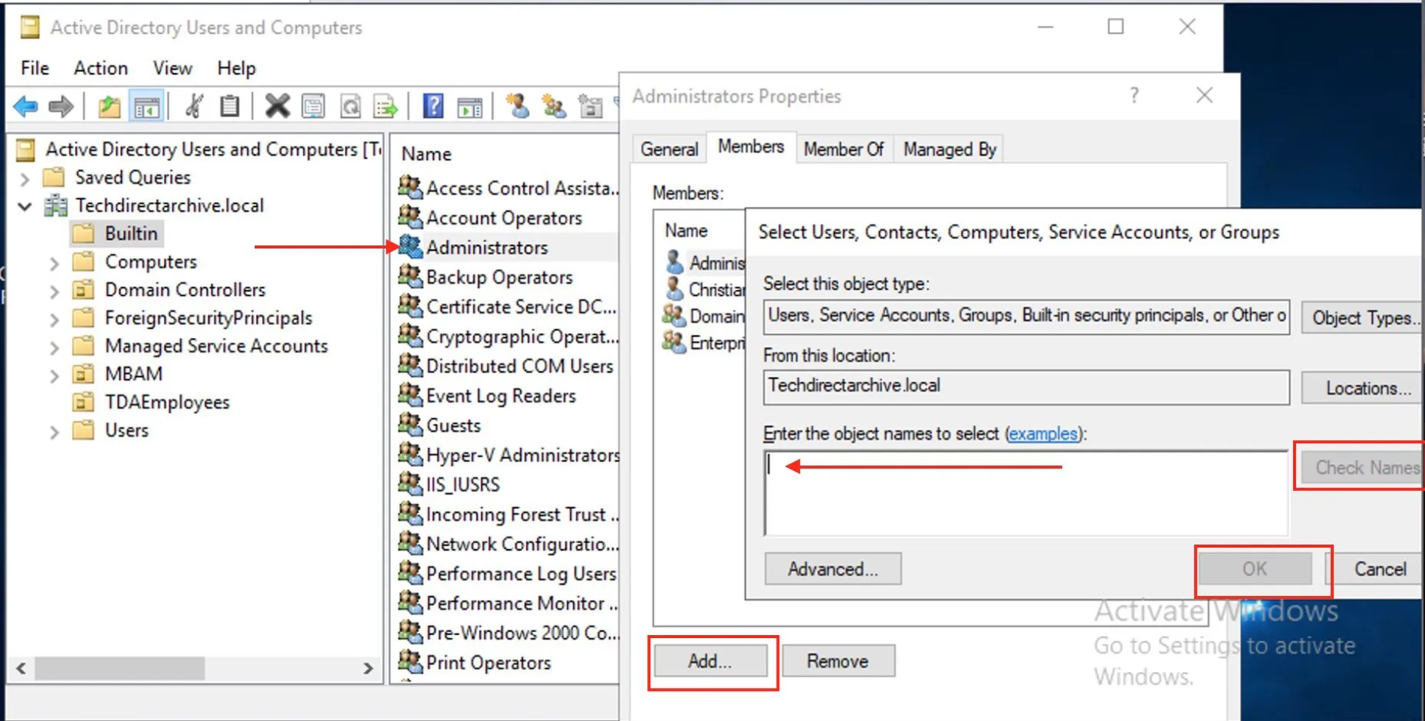Select the Administrators group icon in list
This screenshot has width=1425, height=721.
[x=410, y=247]
